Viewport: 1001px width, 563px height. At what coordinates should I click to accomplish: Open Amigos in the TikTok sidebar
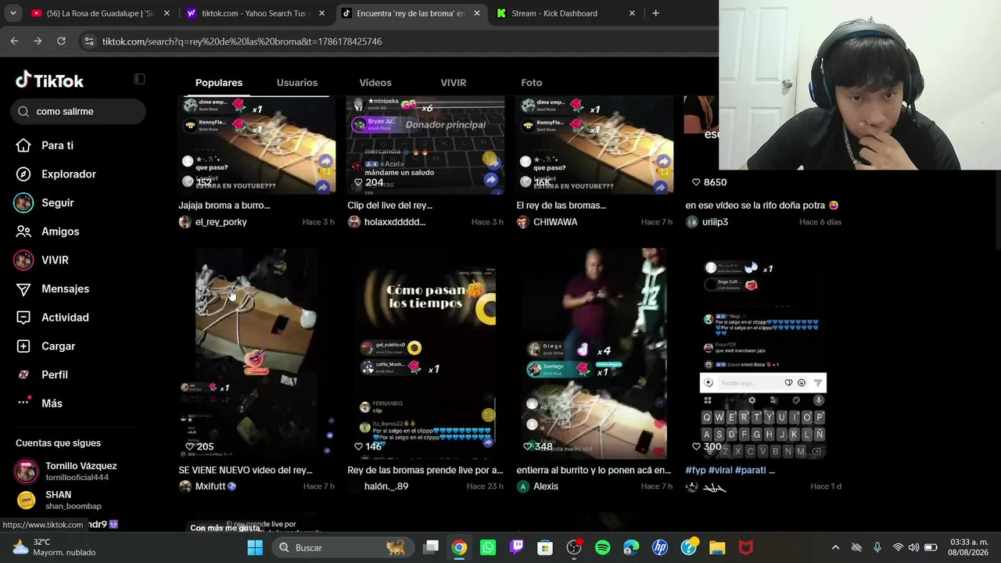pyautogui.click(x=48, y=231)
